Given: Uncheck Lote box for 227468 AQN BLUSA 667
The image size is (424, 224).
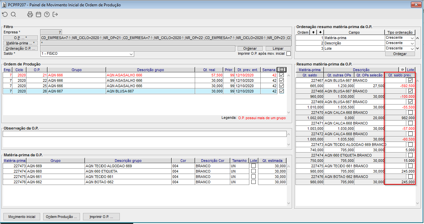Looking at the screenshot, I should click(x=410, y=91).
